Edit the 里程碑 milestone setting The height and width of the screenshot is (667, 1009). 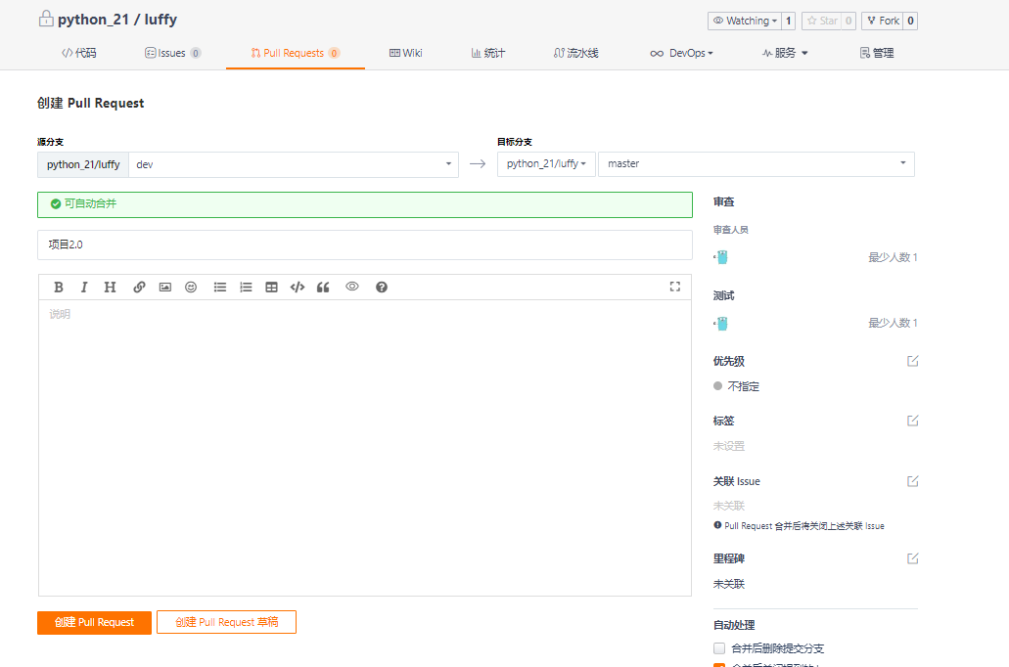click(912, 558)
